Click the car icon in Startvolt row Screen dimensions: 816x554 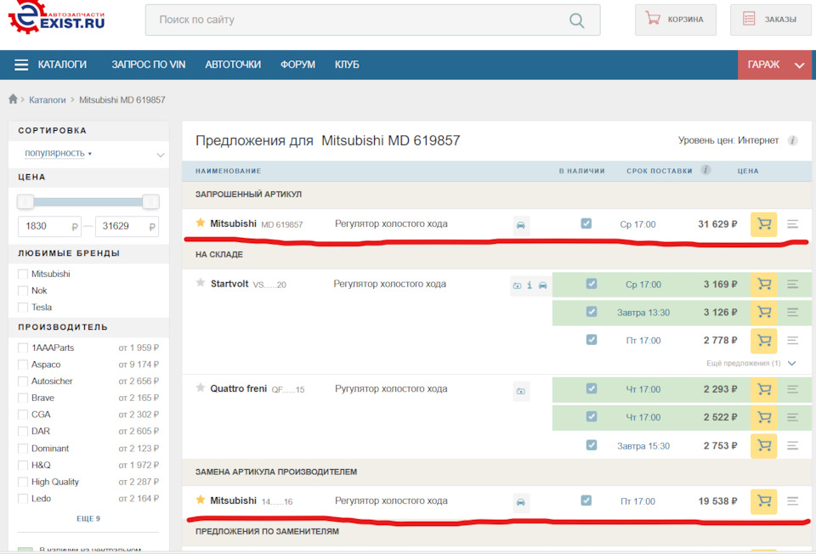[x=543, y=285]
